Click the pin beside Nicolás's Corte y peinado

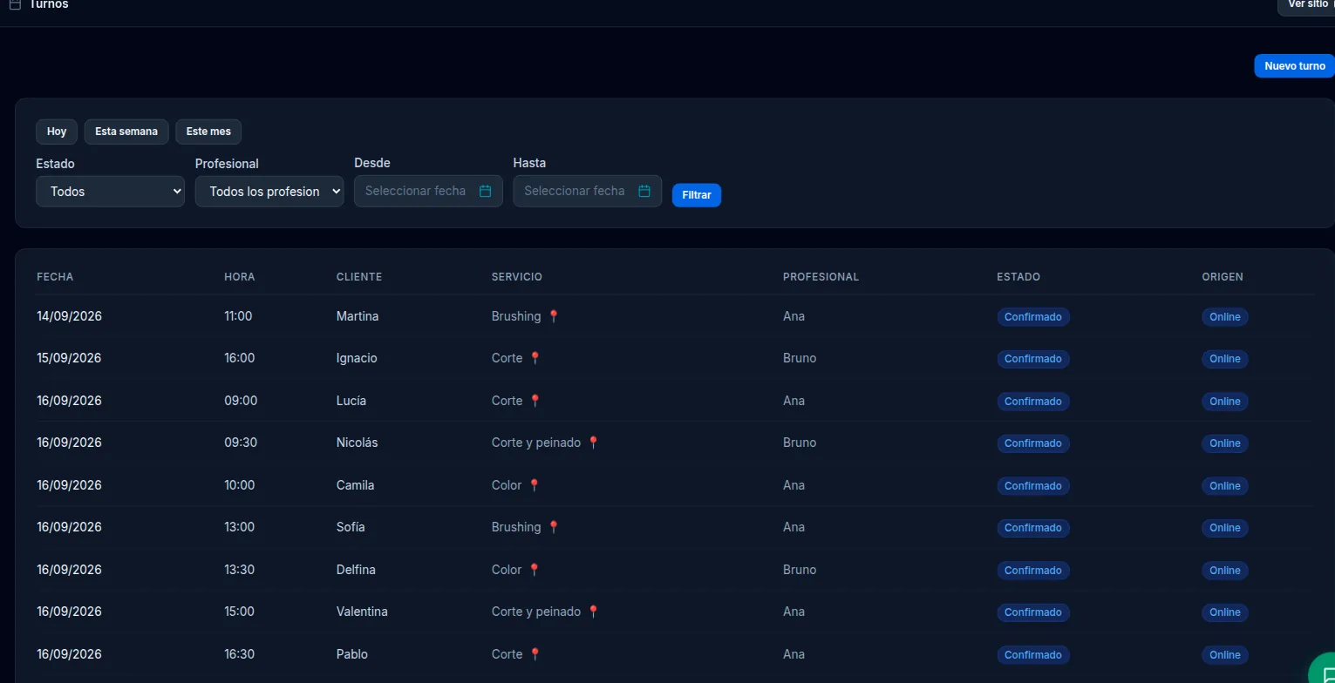click(593, 443)
